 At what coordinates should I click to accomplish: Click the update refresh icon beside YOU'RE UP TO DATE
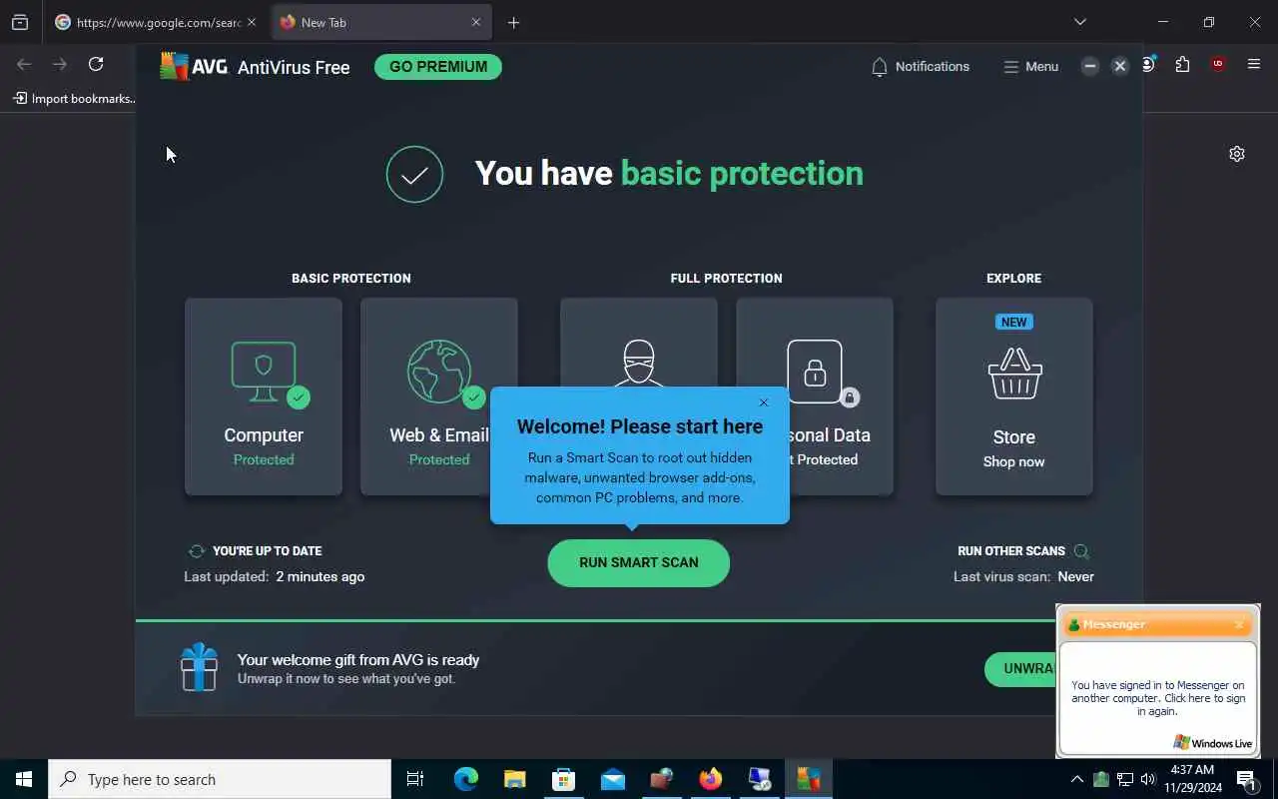tap(197, 551)
